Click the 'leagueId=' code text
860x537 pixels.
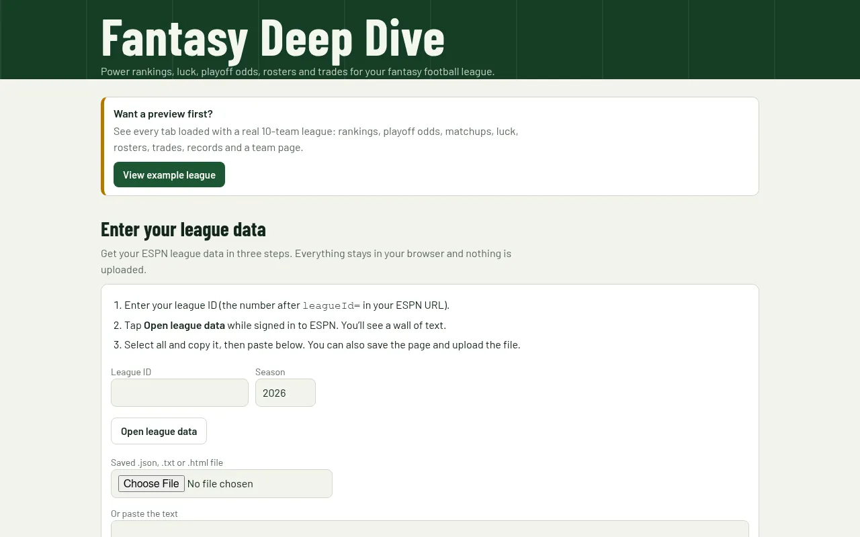point(331,305)
